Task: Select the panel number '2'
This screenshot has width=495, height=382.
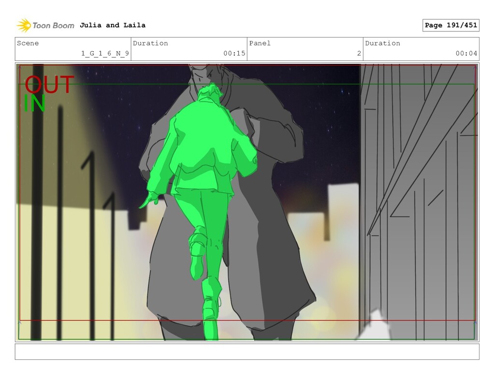Action: coord(359,53)
